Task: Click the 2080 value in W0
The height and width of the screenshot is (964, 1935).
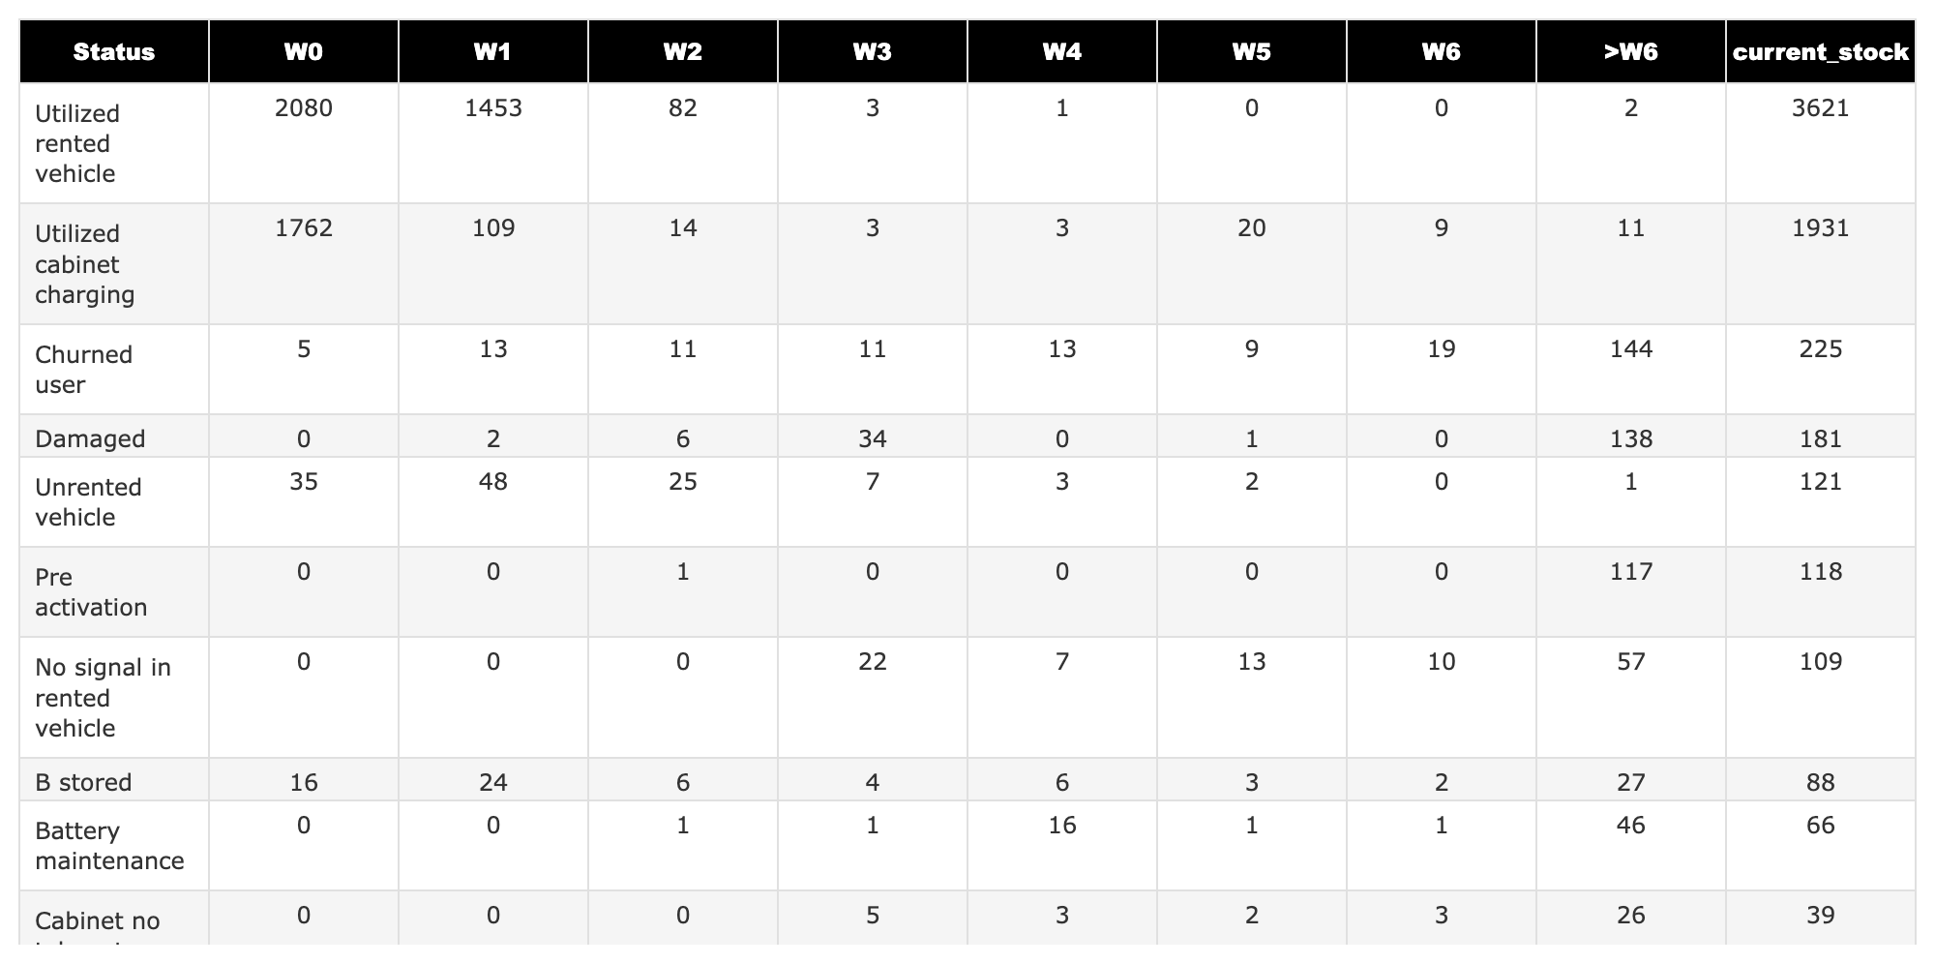Action: pos(304,108)
